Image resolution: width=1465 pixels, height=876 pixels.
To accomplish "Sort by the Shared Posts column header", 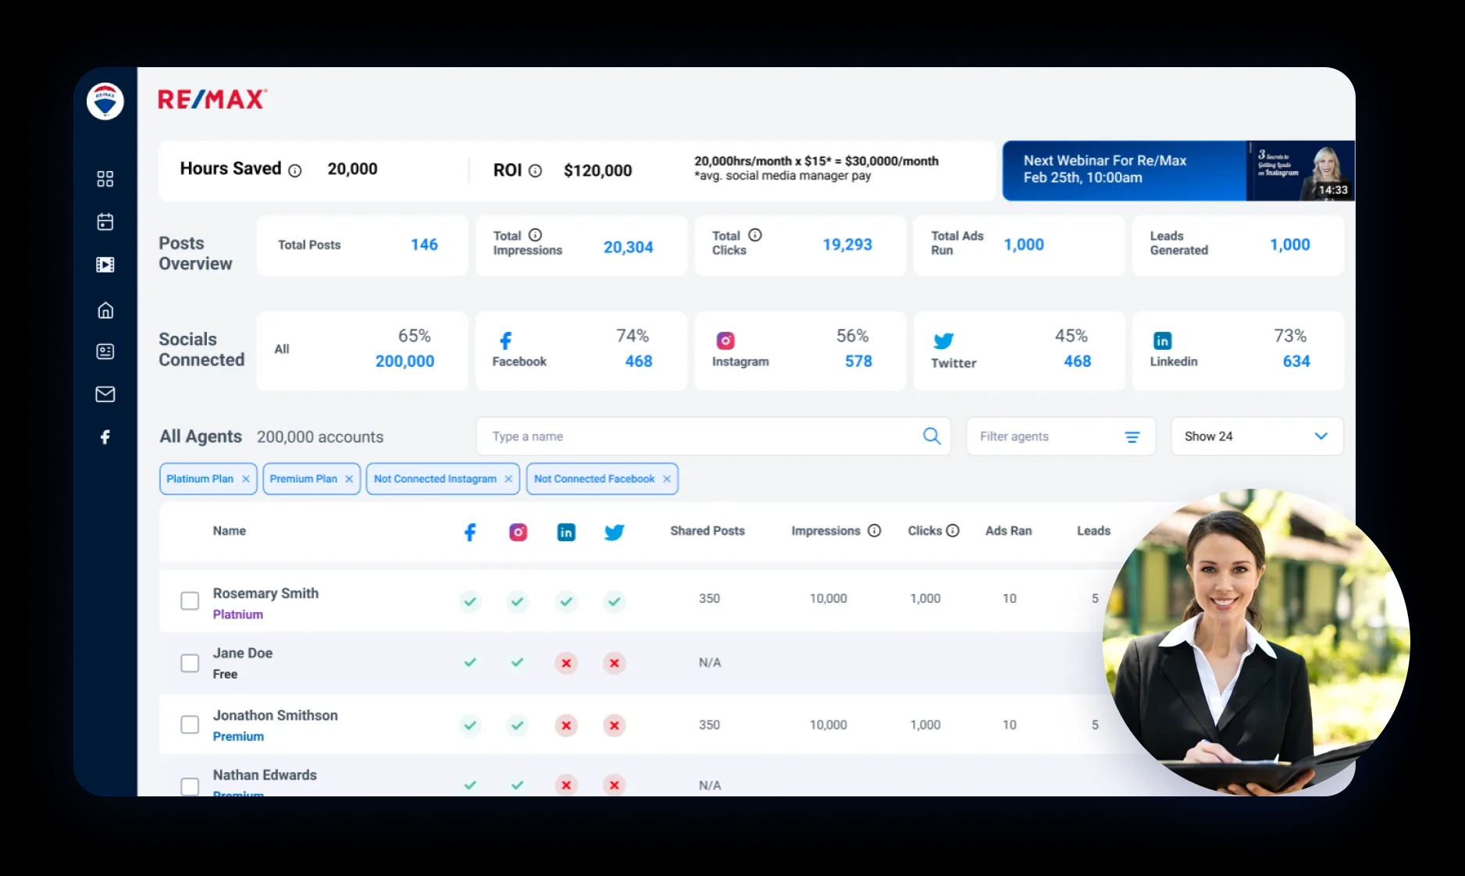I will tap(708, 531).
